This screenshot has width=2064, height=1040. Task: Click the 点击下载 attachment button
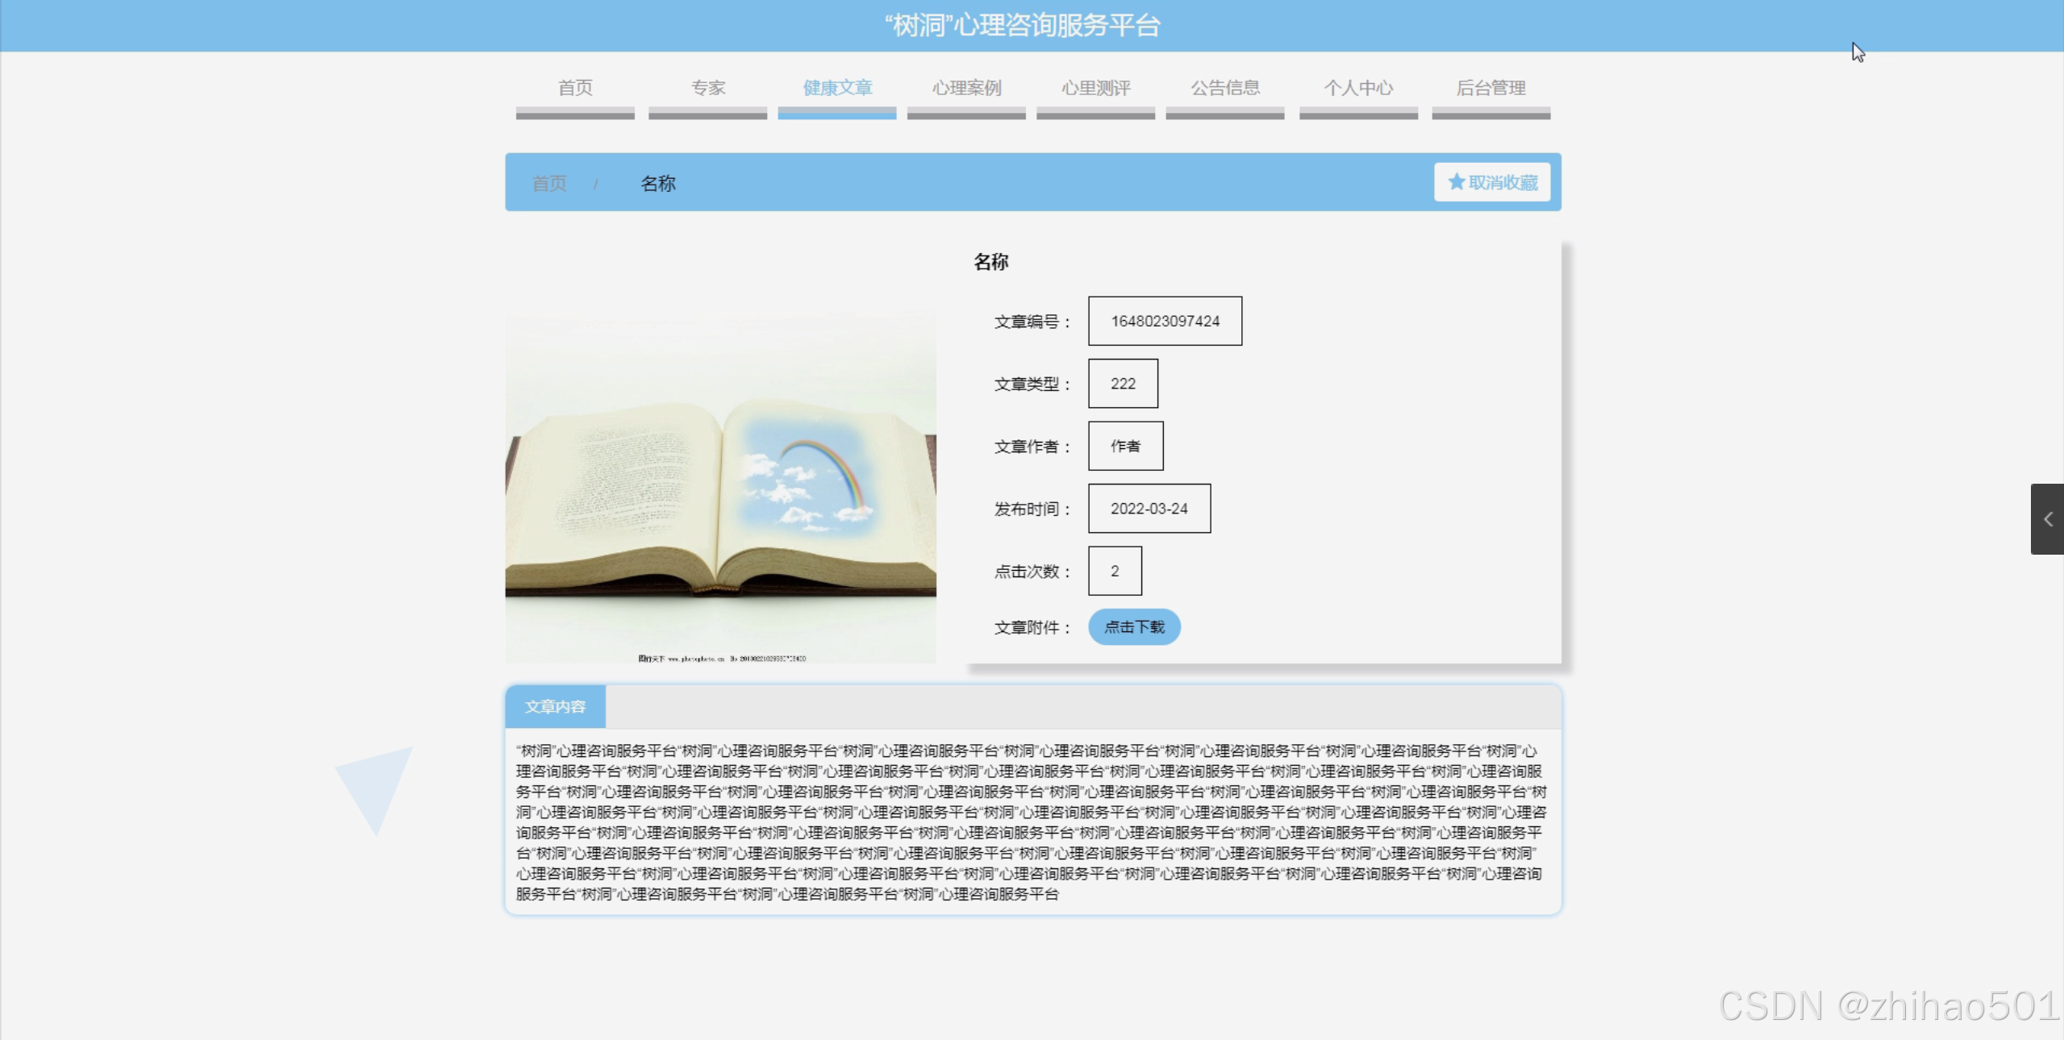pyautogui.click(x=1133, y=627)
